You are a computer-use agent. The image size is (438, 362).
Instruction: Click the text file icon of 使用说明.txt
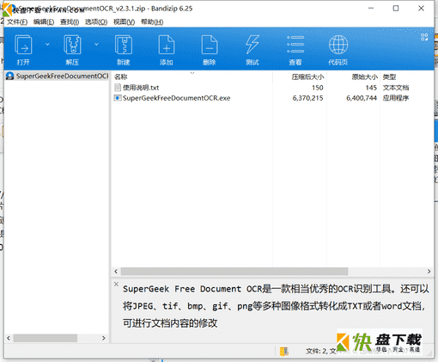[118, 88]
